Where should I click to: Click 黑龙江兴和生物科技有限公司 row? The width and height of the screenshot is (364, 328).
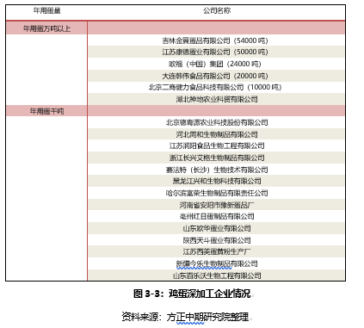[x=216, y=181]
